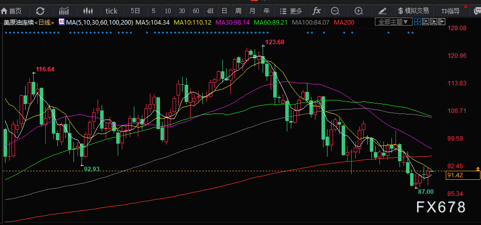Click the MA100:84.07 value
Viewport: 481px width, 225px height.
310,22
